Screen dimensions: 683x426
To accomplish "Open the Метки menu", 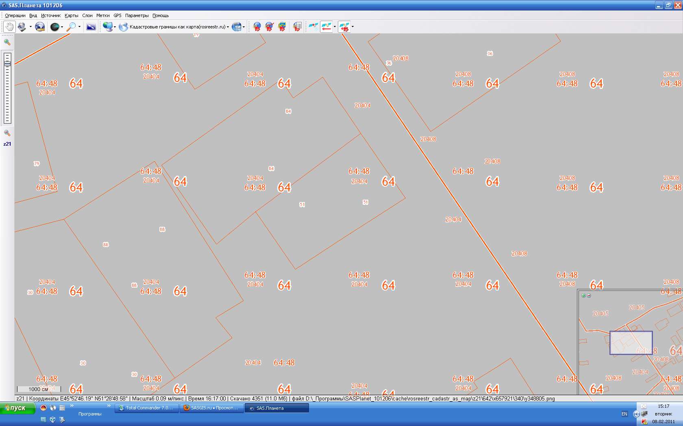I will tap(103, 15).
